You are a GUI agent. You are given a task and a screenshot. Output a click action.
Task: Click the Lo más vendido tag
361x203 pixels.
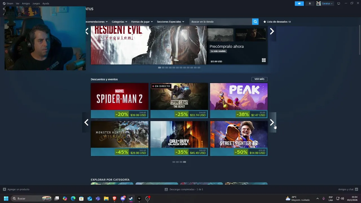pos(218,51)
